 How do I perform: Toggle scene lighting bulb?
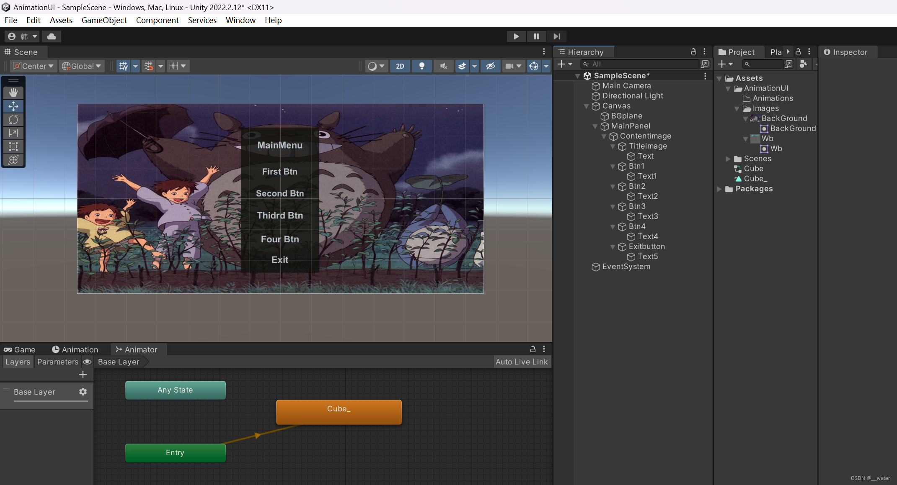click(x=422, y=66)
